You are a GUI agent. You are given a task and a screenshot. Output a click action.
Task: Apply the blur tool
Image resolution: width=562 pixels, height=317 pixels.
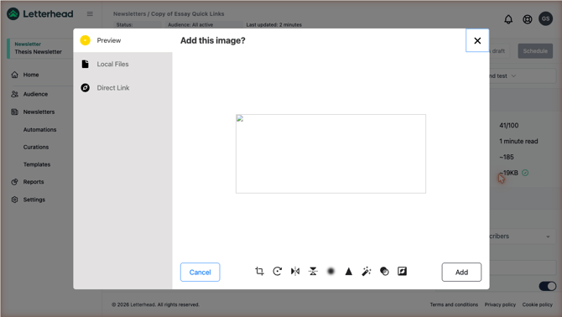pos(330,272)
